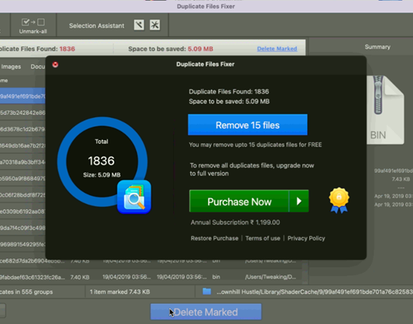The height and width of the screenshot is (324, 413).
Task: Click the Delete Marked link in top bar
Action: tap(277, 49)
